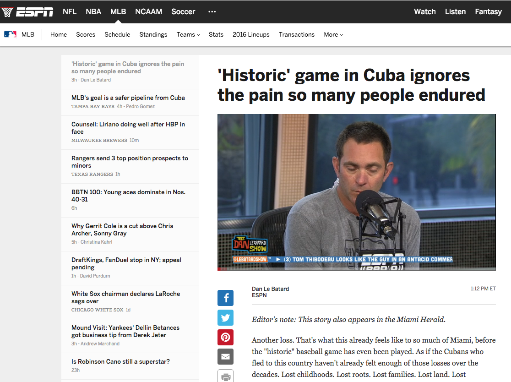The width and height of the screenshot is (511, 382).
Task: Email the article with envelope icon
Action: click(x=225, y=357)
